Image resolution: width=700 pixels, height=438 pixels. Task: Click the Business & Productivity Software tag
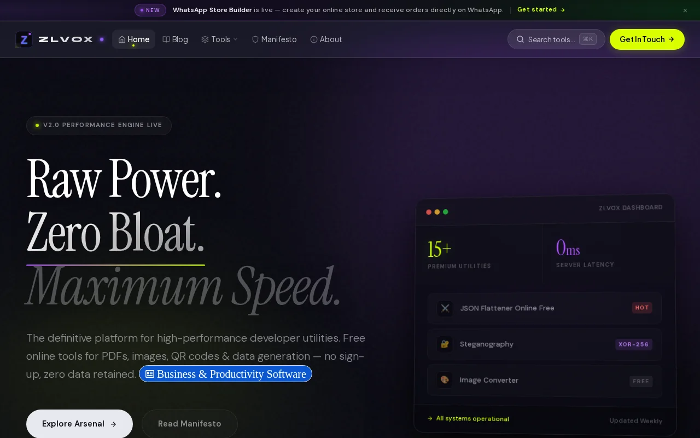coord(225,374)
